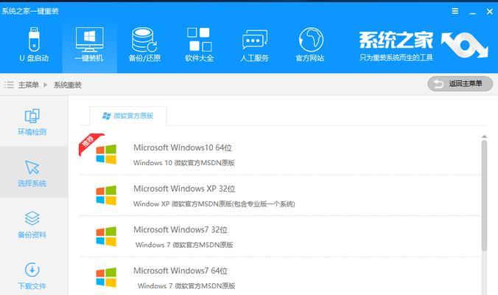Choose Microsoft Windows7 64位
Image resolution: width=498 pixels, height=295 pixels.
279,277
